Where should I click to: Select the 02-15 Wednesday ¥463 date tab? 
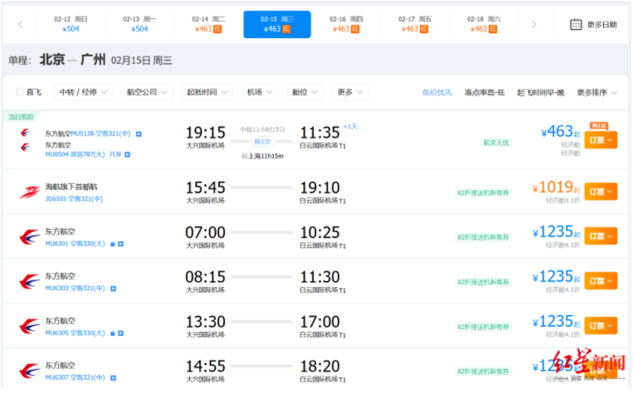[277, 24]
